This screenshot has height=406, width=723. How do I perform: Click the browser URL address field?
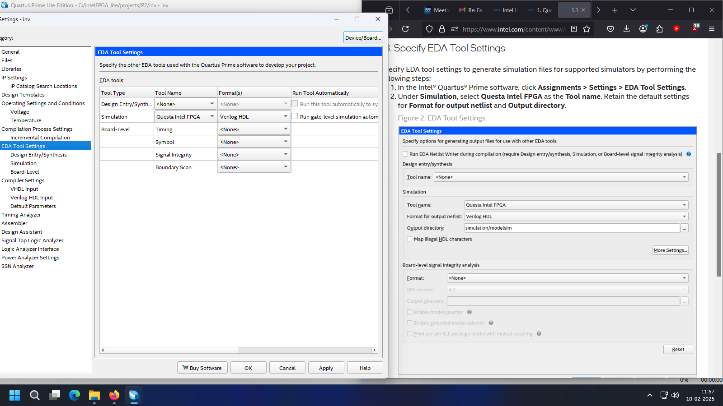(513, 29)
